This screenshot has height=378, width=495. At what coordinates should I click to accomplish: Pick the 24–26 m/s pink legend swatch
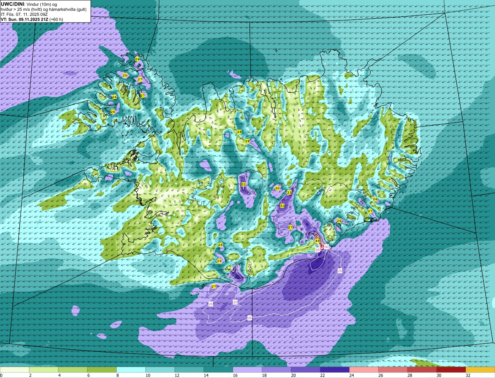pos(364,370)
